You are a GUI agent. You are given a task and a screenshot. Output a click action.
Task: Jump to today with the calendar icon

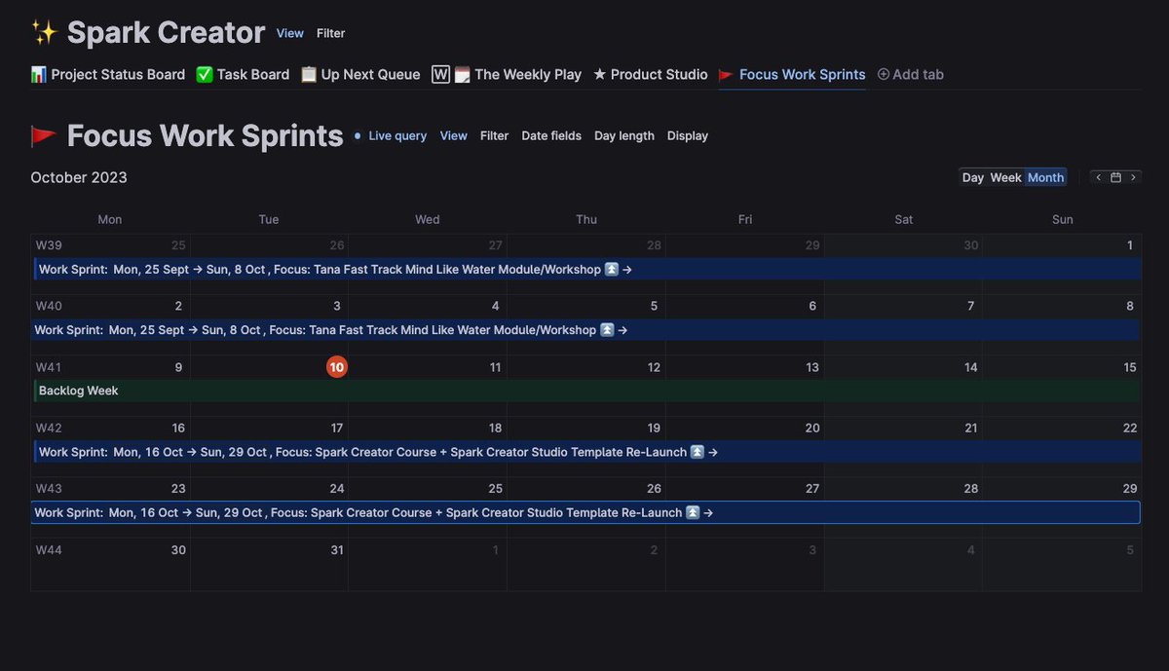pyautogui.click(x=1116, y=177)
